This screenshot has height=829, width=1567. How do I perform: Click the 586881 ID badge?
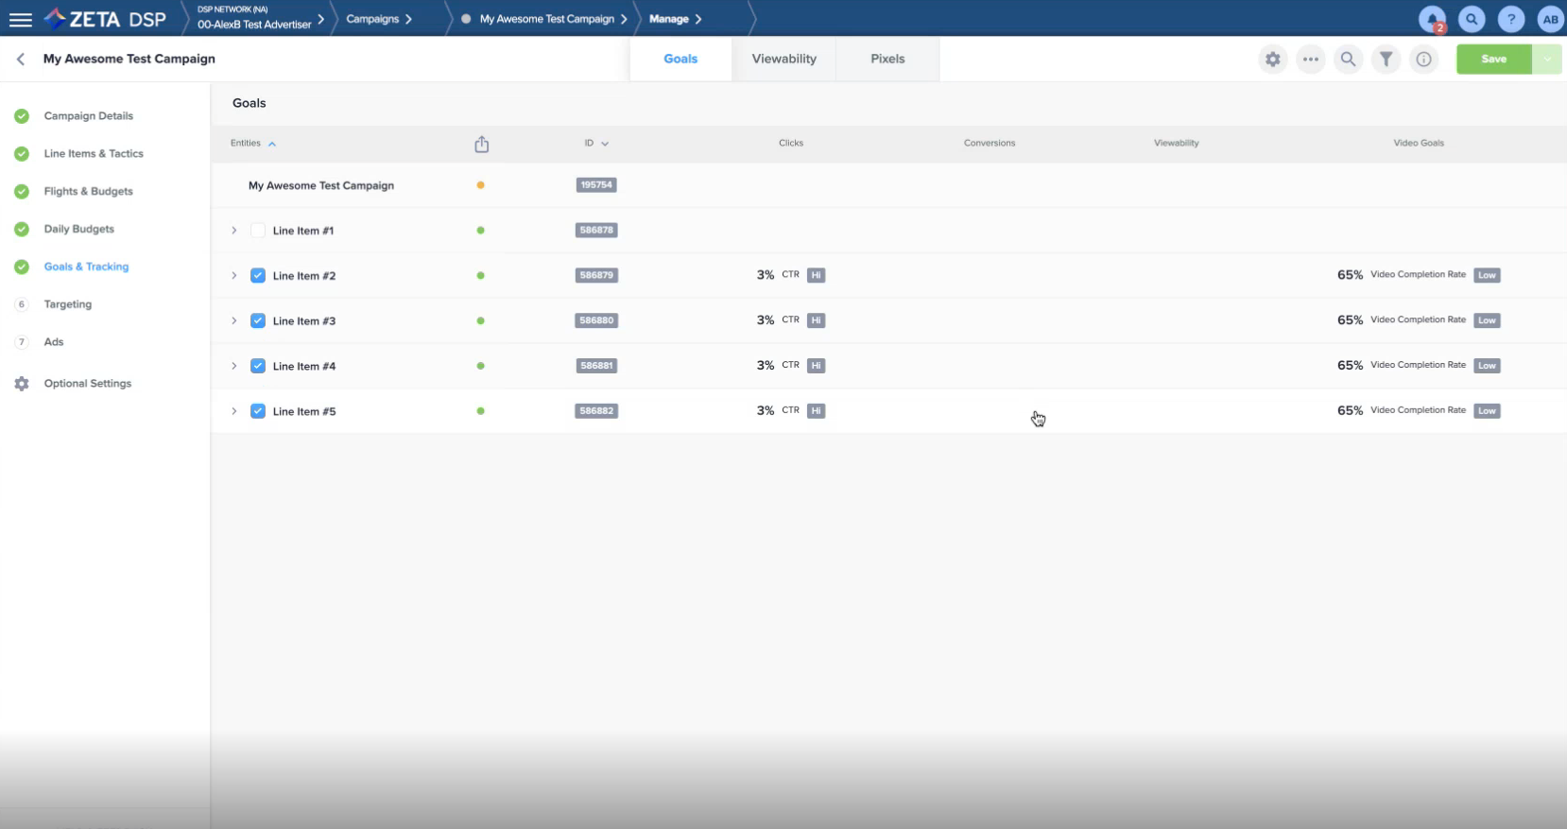pyautogui.click(x=596, y=366)
